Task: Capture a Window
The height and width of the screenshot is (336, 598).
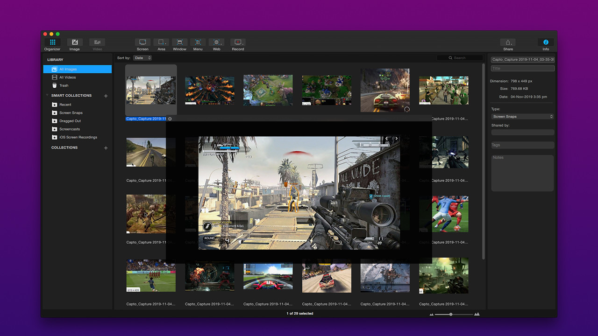Action: coord(179,42)
